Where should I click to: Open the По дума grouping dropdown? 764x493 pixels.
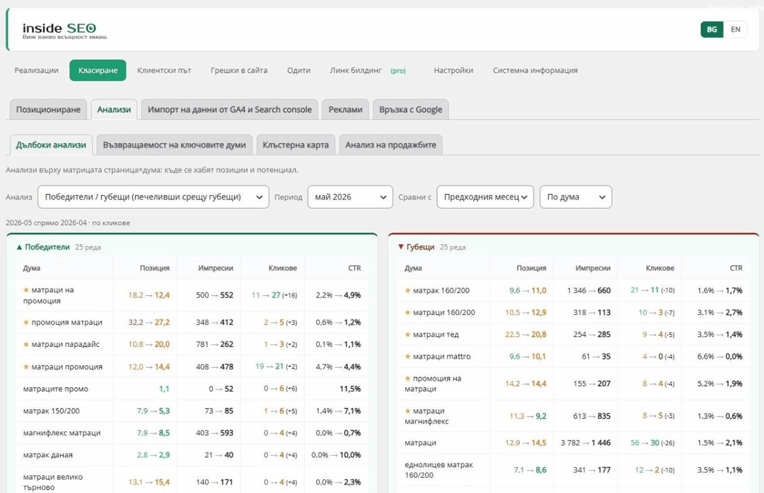coord(575,197)
